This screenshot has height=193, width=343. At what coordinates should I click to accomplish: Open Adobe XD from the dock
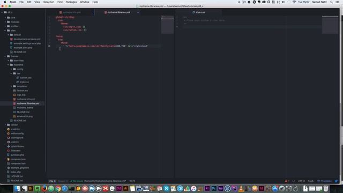point(119,188)
